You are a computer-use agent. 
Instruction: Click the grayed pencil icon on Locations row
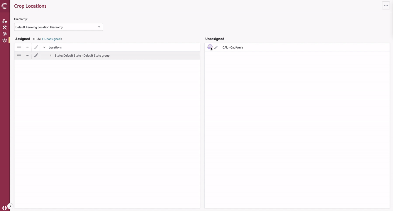pyautogui.click(x=36, y=47)
